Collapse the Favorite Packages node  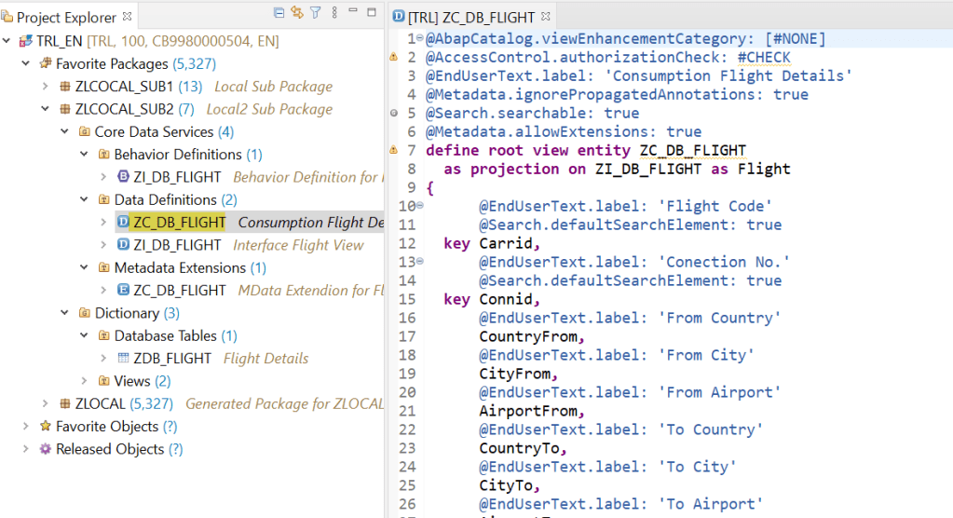(25, 63)
